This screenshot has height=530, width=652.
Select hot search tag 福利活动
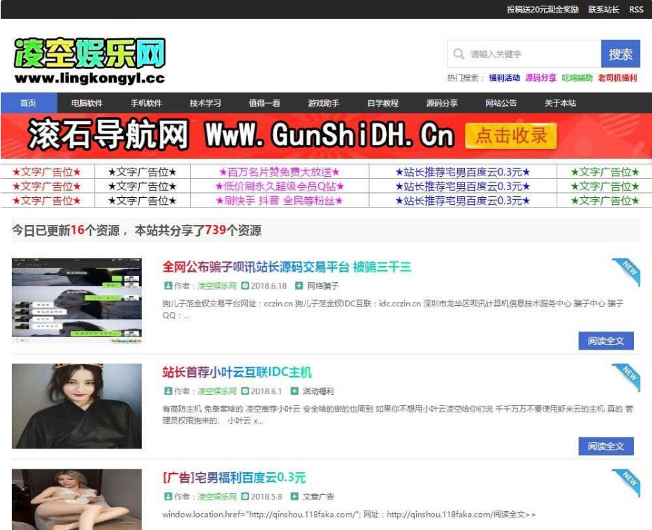pos(504,78)
